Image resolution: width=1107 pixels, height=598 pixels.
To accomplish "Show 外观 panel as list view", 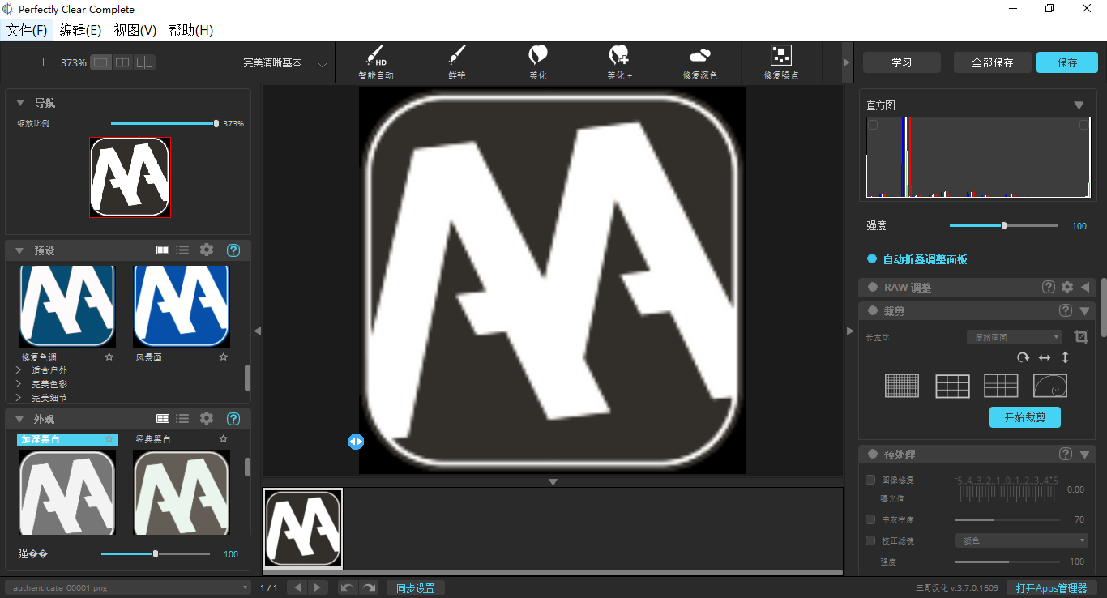I will coord(182,419).
